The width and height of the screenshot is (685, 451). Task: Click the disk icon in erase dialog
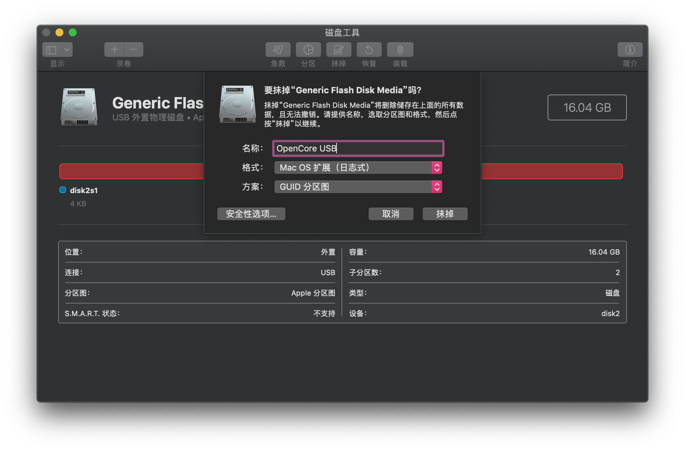pos(237,104)
